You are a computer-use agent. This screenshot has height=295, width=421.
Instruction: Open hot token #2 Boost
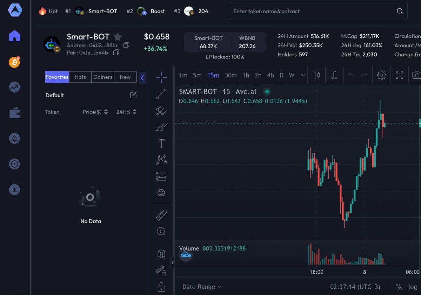(x=146, y=11)
